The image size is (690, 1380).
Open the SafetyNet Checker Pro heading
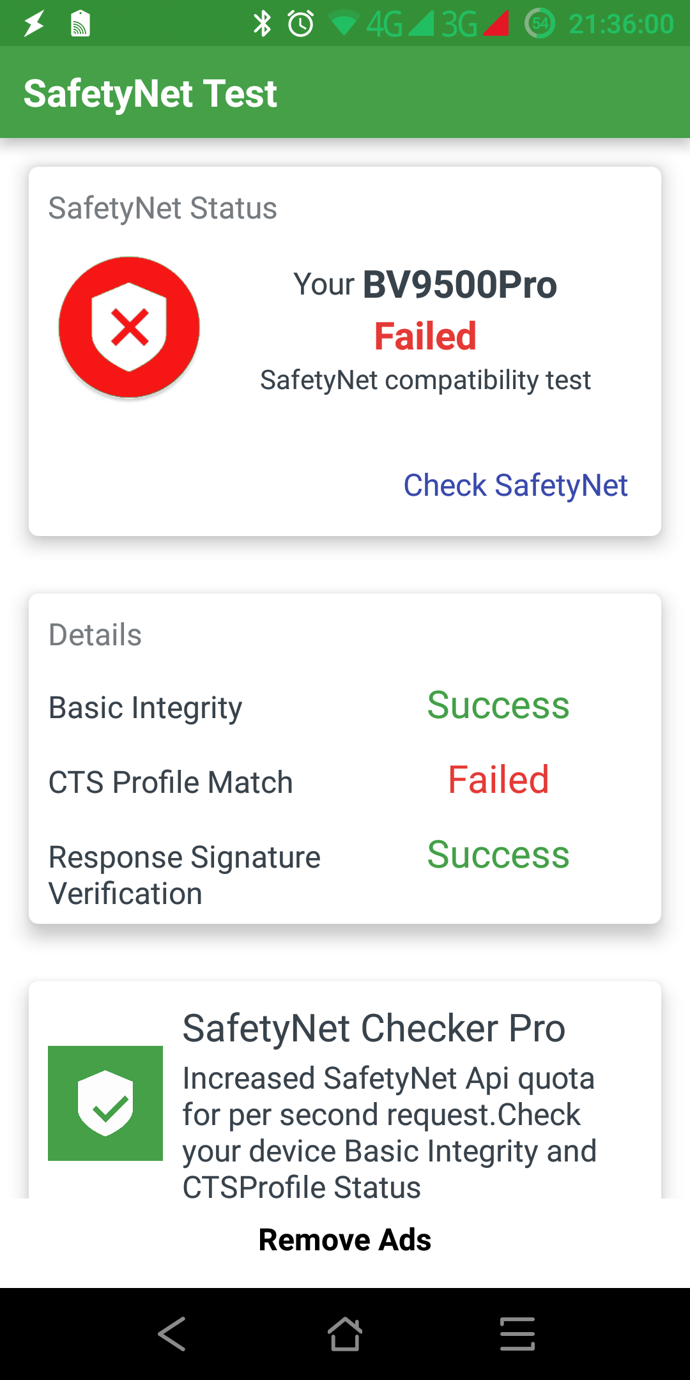[374, 1028]
